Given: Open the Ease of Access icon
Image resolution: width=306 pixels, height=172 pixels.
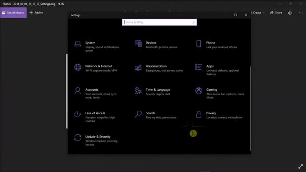Looking at the screenshot, I should [77, 114].
